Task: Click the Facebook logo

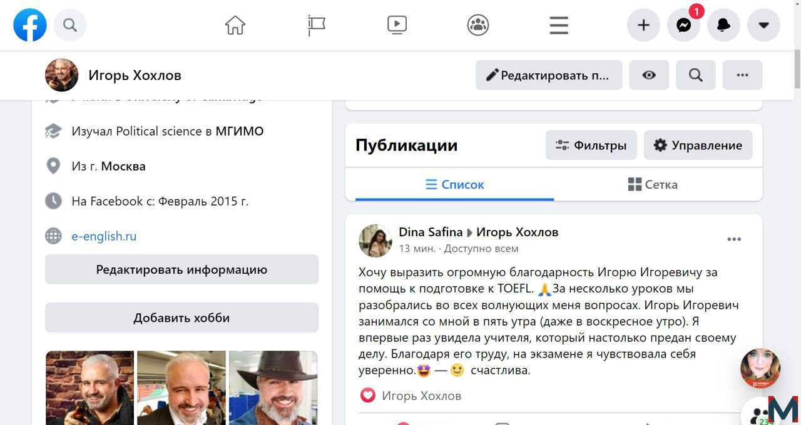Action: point(30,25)
